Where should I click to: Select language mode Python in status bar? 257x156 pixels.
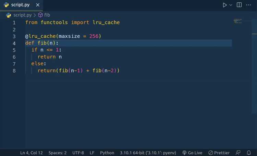pos(107,153)
